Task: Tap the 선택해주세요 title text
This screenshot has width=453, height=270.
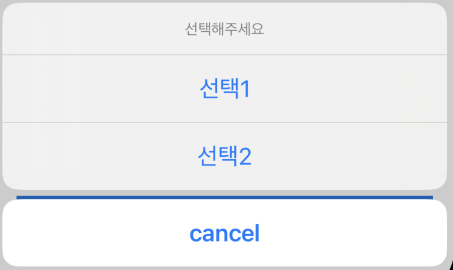Action: coord(224,29)
